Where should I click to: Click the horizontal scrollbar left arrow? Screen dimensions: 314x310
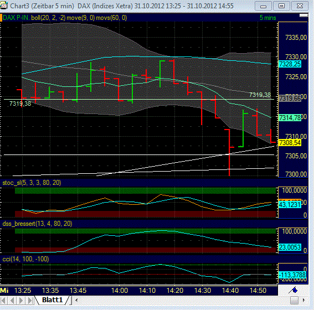[x=76, y=300]
